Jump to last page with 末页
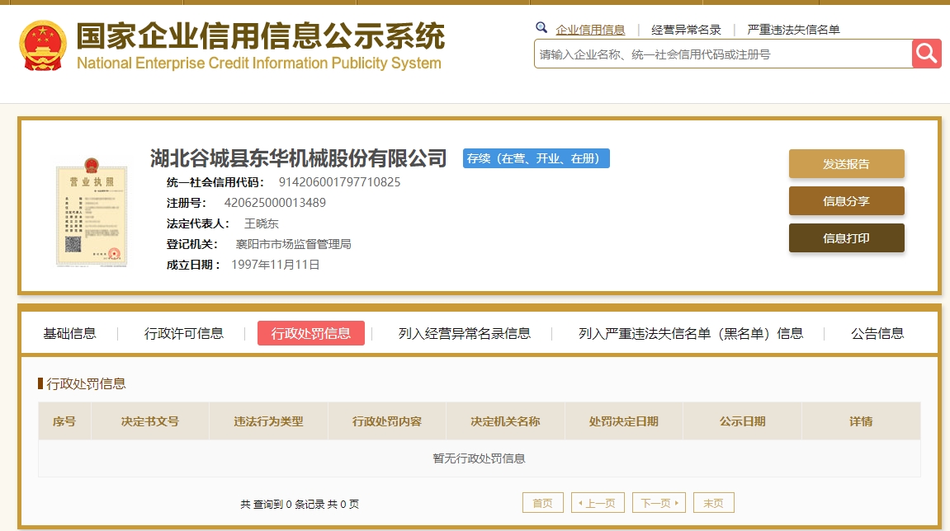950x531 pixels. [713, 502]
